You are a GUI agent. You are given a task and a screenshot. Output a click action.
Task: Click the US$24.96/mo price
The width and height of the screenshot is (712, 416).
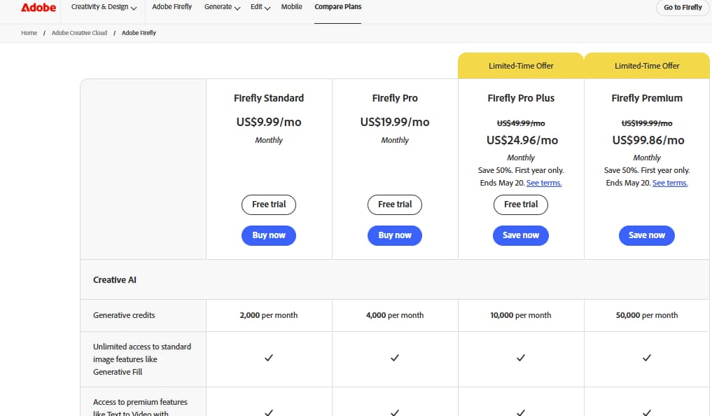click(522, 140)
